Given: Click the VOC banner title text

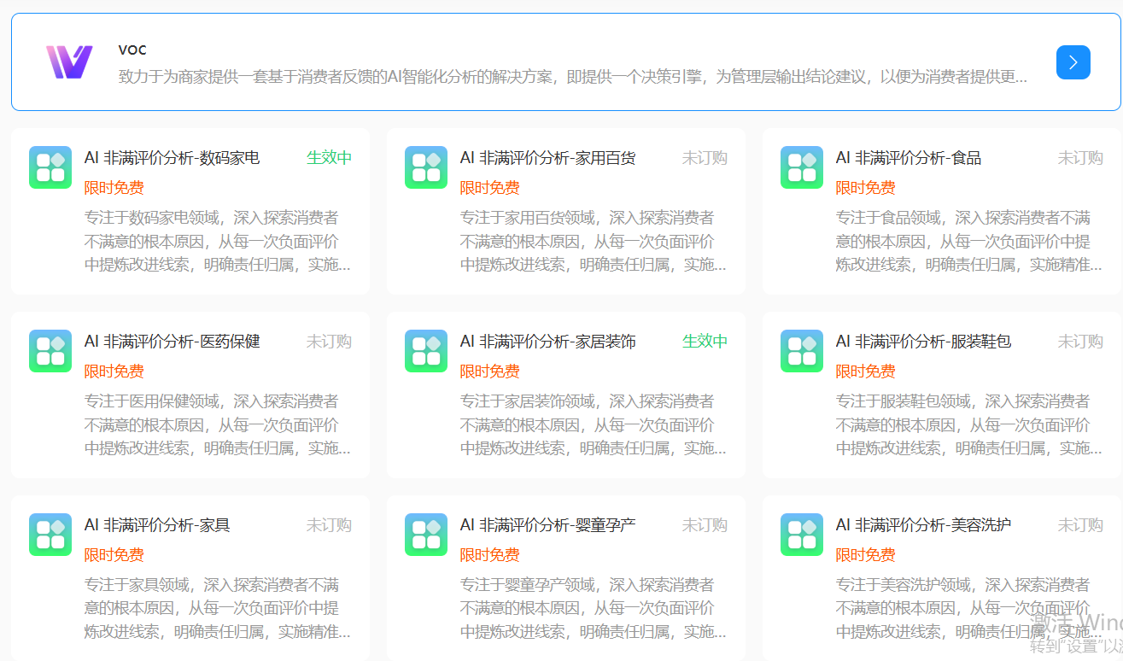Looking at the screenshot, I should pyautogui.click(x=132, y=50).
